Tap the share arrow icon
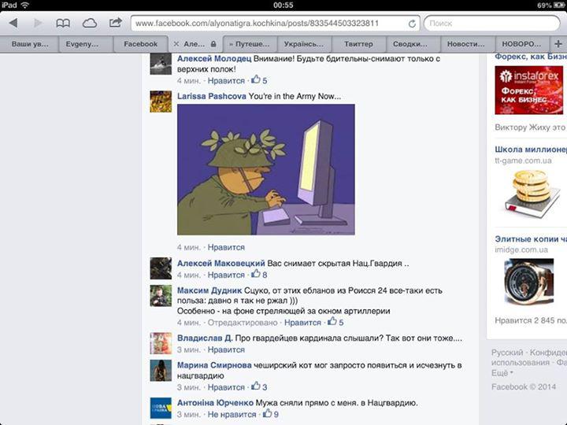Screen dimensions: 567x425 [x=115, y=23]
